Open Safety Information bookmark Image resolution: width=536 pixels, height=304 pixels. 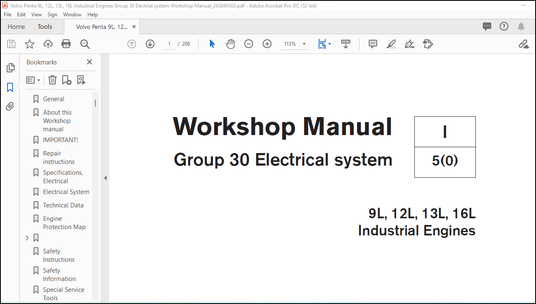59,275
